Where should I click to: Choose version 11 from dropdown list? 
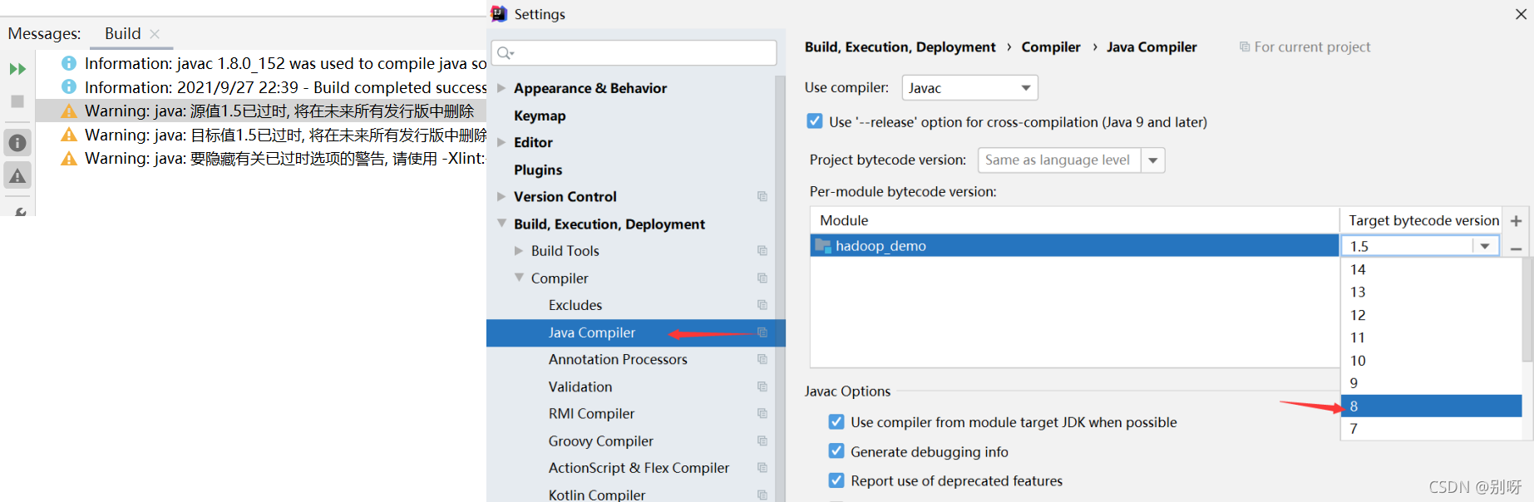tap(1431, 338)
